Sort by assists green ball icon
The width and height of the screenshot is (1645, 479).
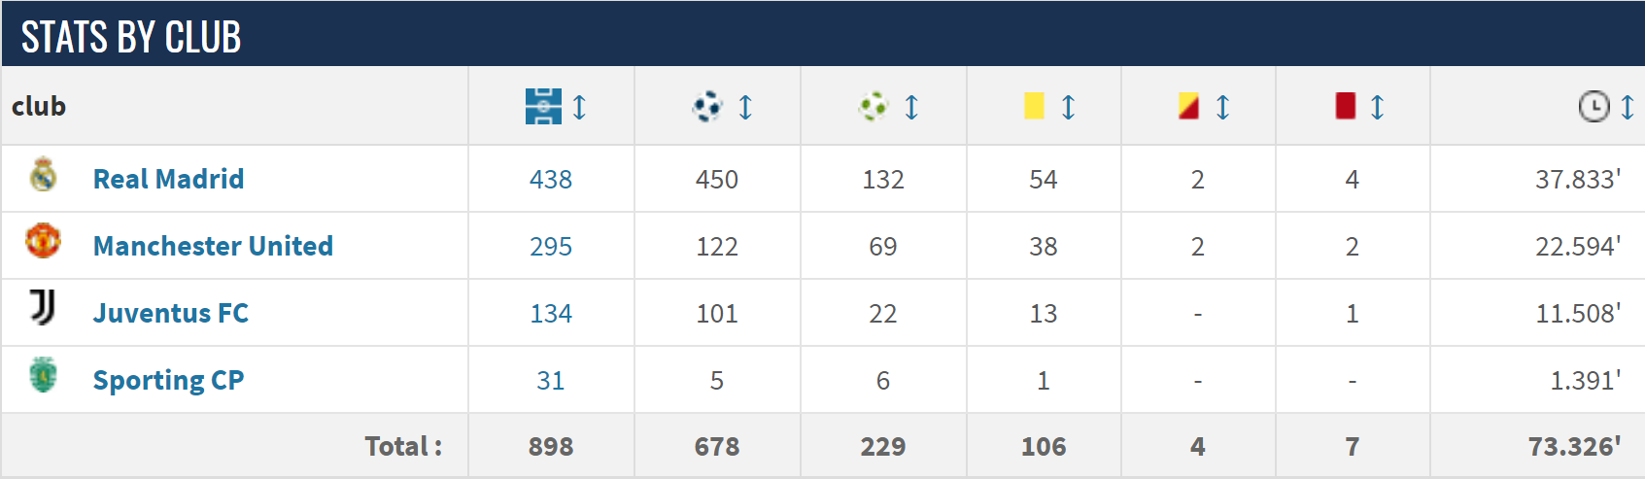click(x=874, y=106)
